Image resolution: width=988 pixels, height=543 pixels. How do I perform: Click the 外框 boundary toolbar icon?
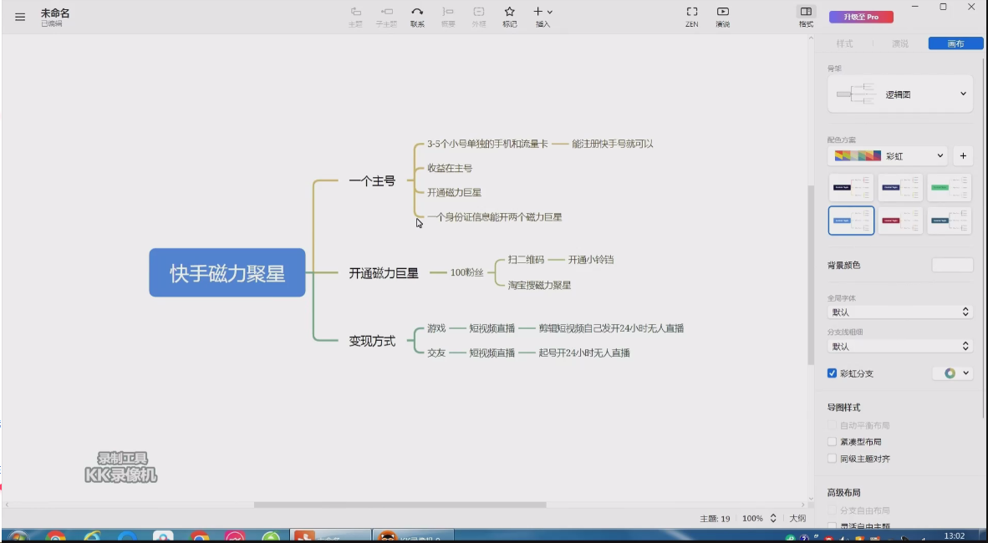[479, 12]
